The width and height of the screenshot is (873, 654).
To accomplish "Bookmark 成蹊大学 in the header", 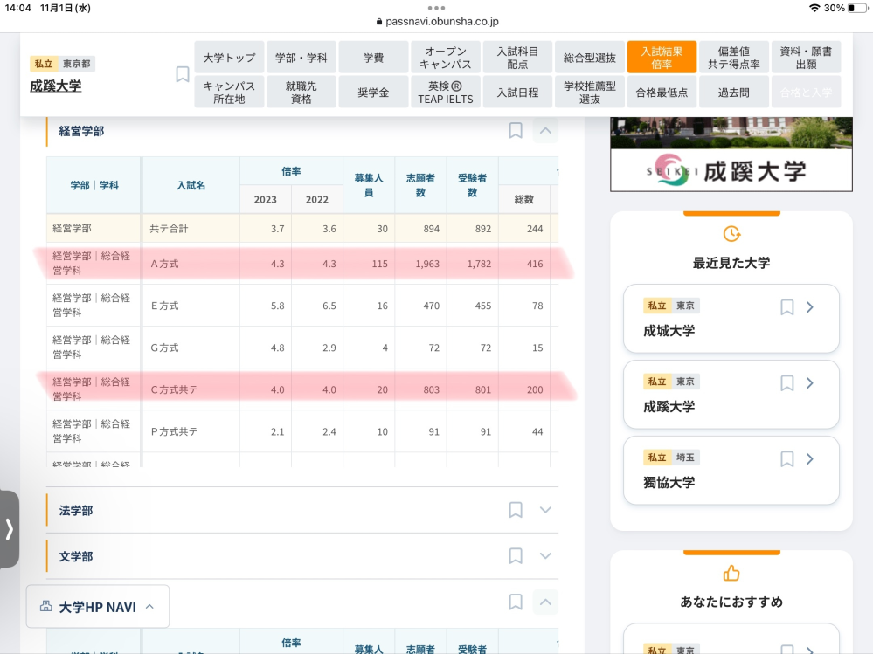I will point(182,74).
